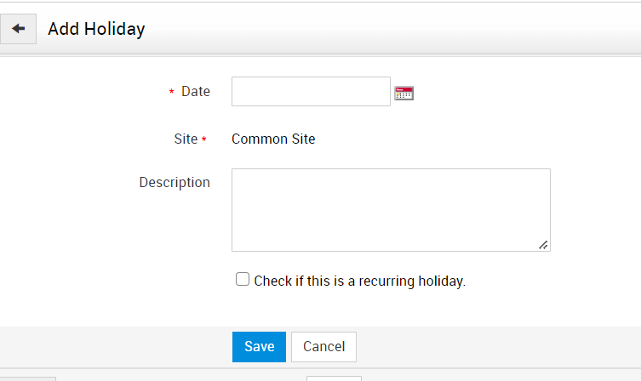Click the partial button at bottom-left edge
Image resolution: width=641 pixels, height=381 pixels.
pos(27,378)
